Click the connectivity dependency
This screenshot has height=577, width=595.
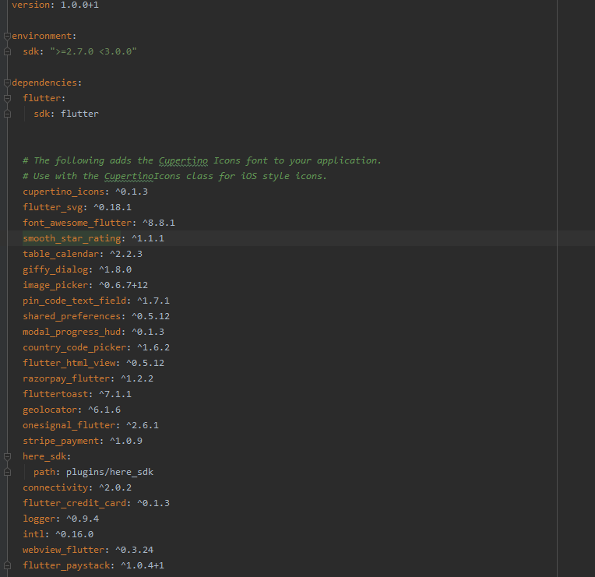(77, 487)
